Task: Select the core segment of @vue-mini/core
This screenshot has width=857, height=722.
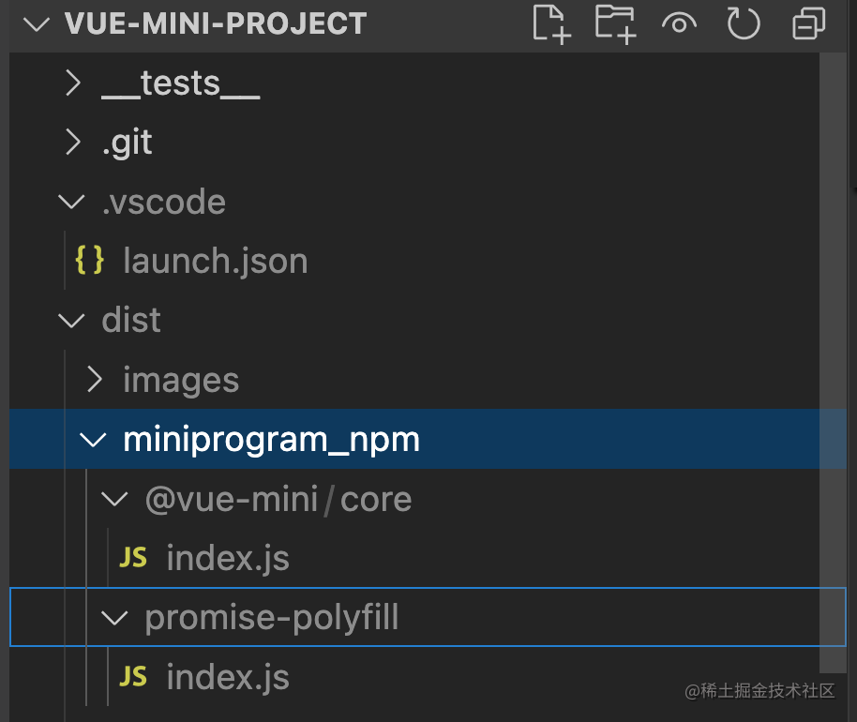Action: [x=376, y=500]
